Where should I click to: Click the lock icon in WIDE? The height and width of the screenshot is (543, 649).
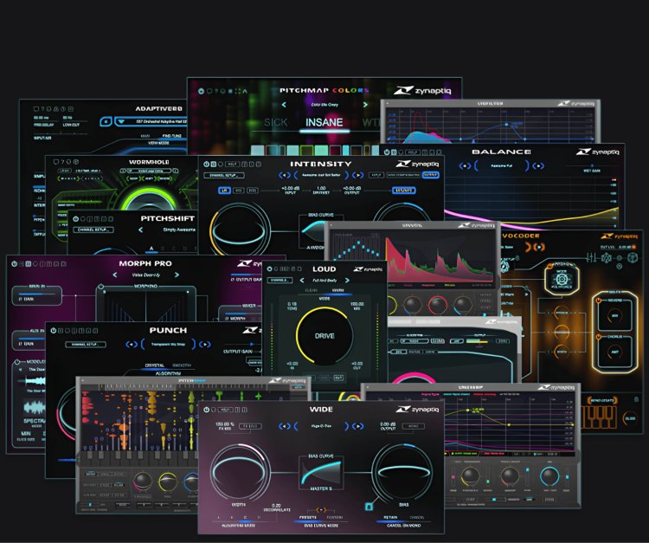[369, 506]
